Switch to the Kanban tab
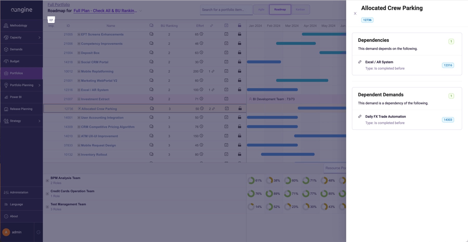This screenshot has height=242, width=468. [x=300, y=10]
